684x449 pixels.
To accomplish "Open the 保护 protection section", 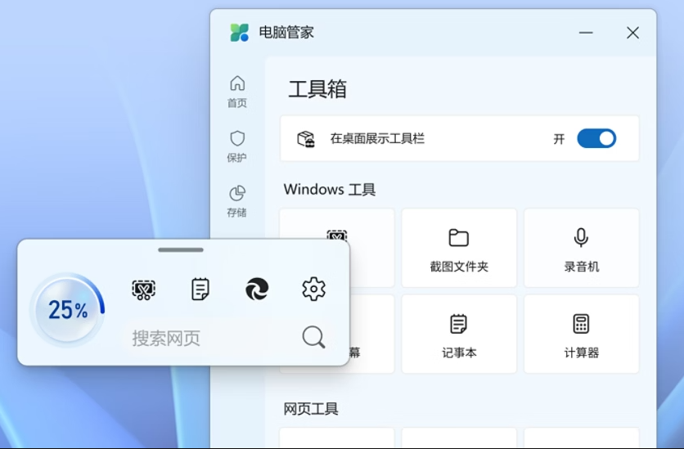I will point(237,146).
